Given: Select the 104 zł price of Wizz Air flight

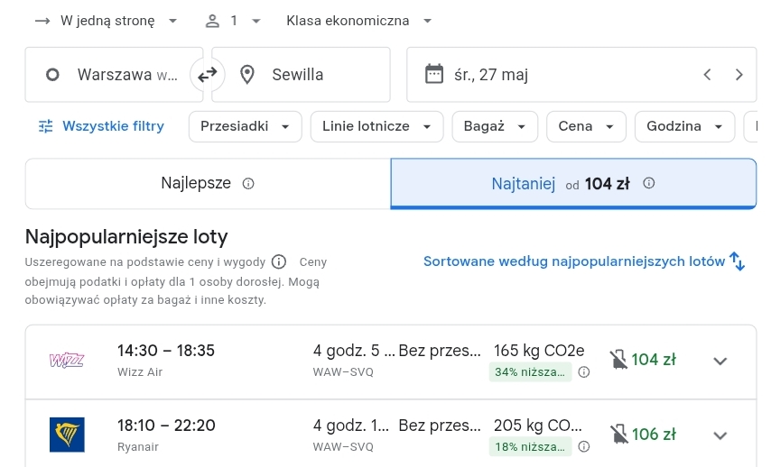Looking at the screenshot, I should pos(654,360).
